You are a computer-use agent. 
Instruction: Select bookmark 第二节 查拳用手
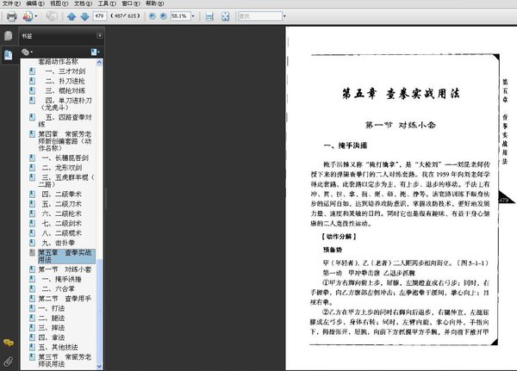(65, 299)
